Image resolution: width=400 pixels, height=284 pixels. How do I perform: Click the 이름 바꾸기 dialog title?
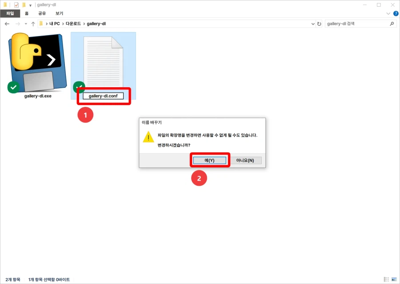152,122
